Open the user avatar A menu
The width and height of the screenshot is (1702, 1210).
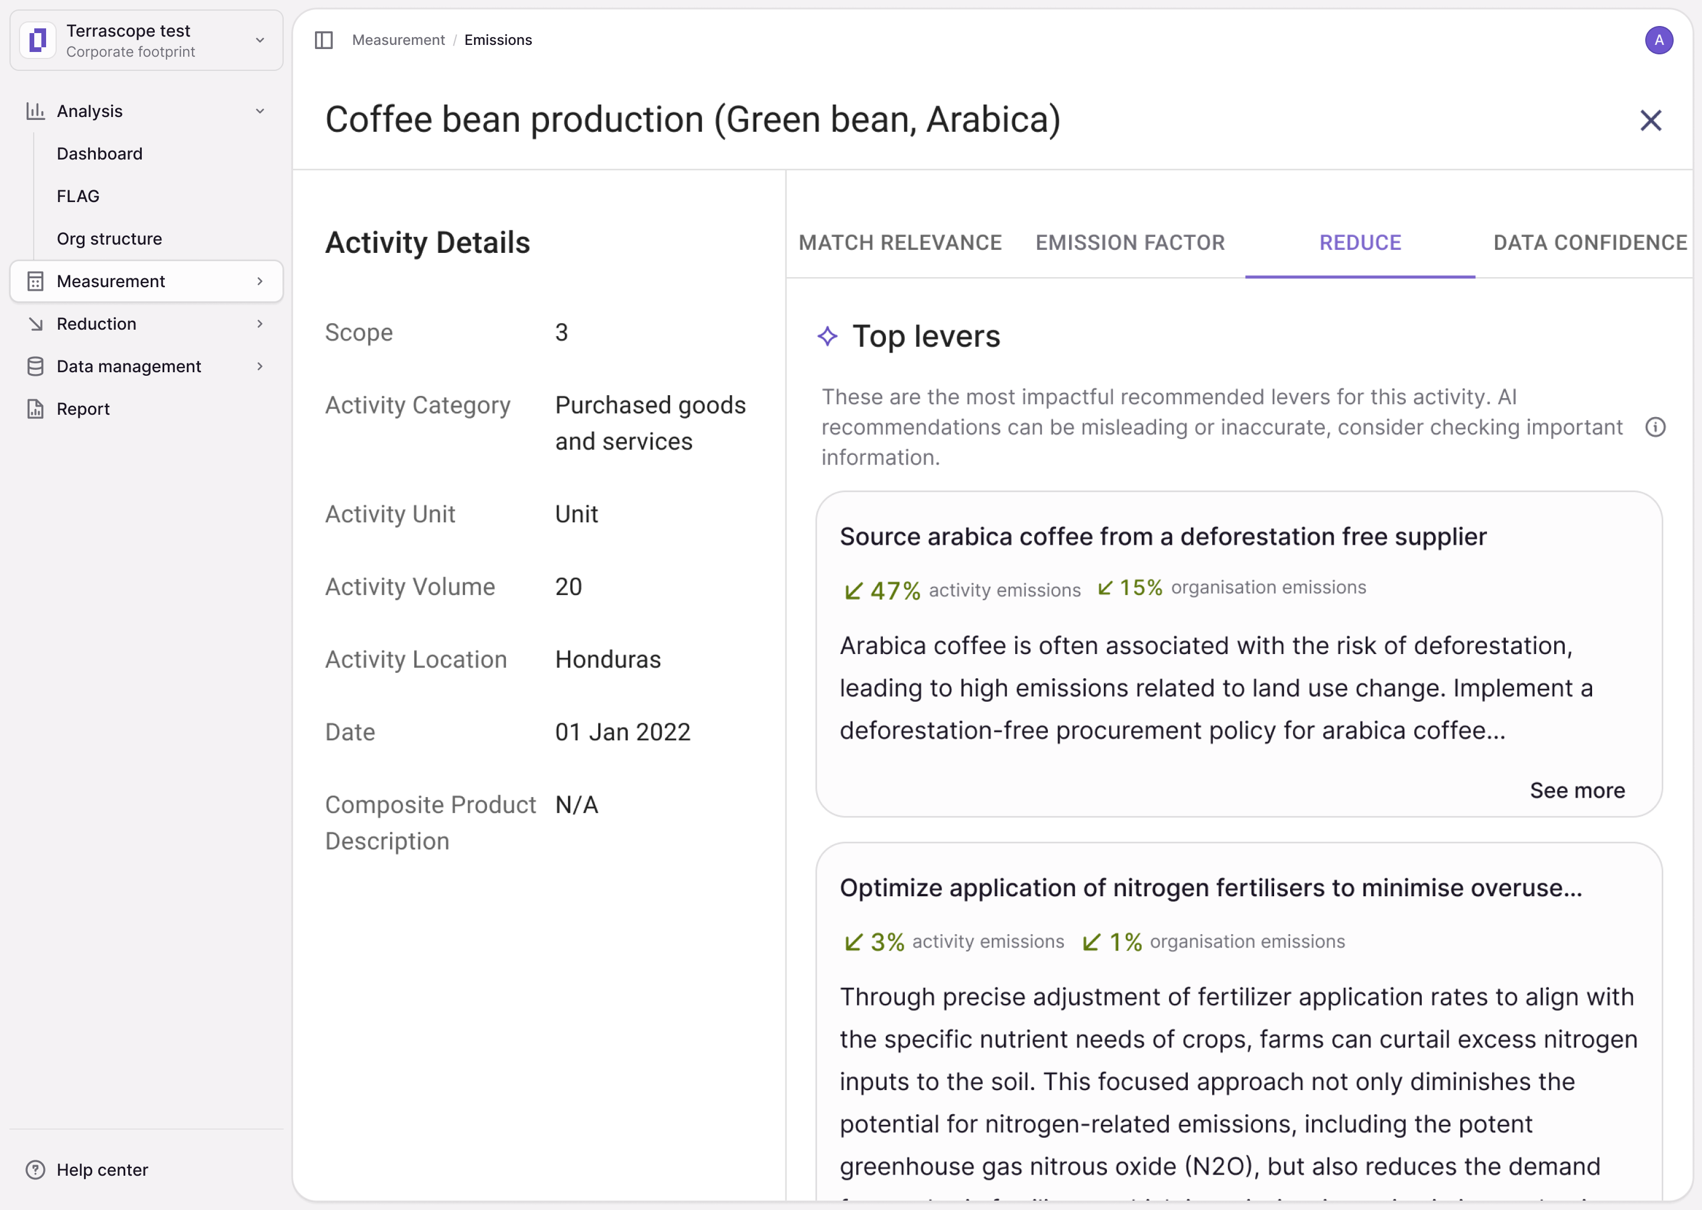(x=1659, y=40)
